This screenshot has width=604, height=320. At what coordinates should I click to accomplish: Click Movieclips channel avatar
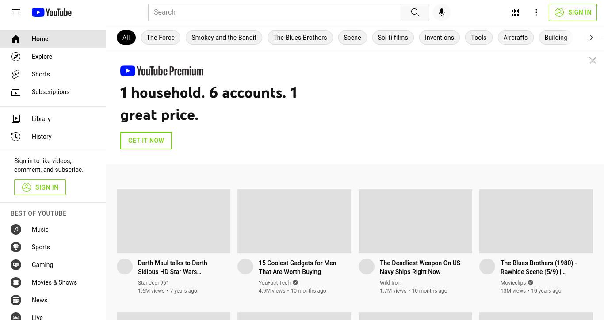coord(487,267)
